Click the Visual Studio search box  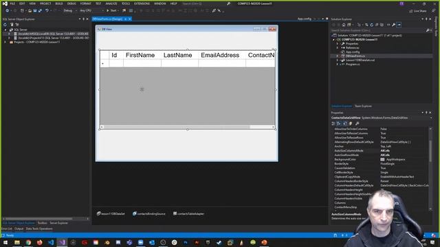[x=206, y=3]
